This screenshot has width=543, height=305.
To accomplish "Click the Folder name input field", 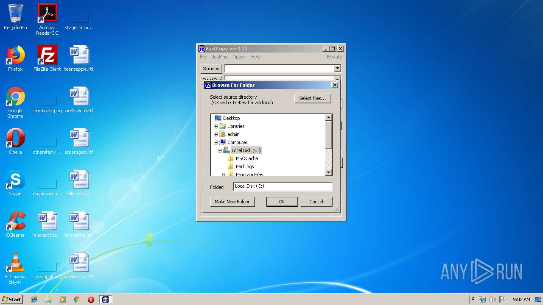I will click(x=283, y=186).
